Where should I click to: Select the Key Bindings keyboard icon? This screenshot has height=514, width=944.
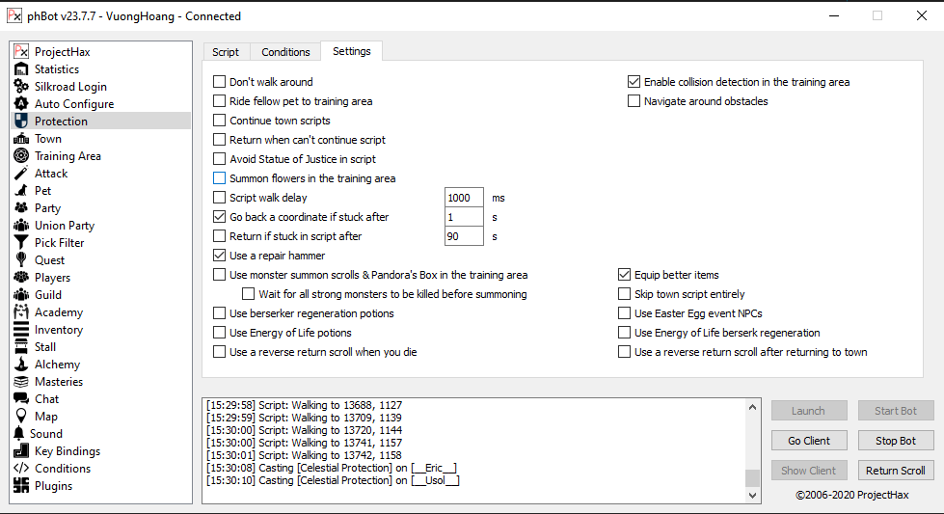(21, 451)
